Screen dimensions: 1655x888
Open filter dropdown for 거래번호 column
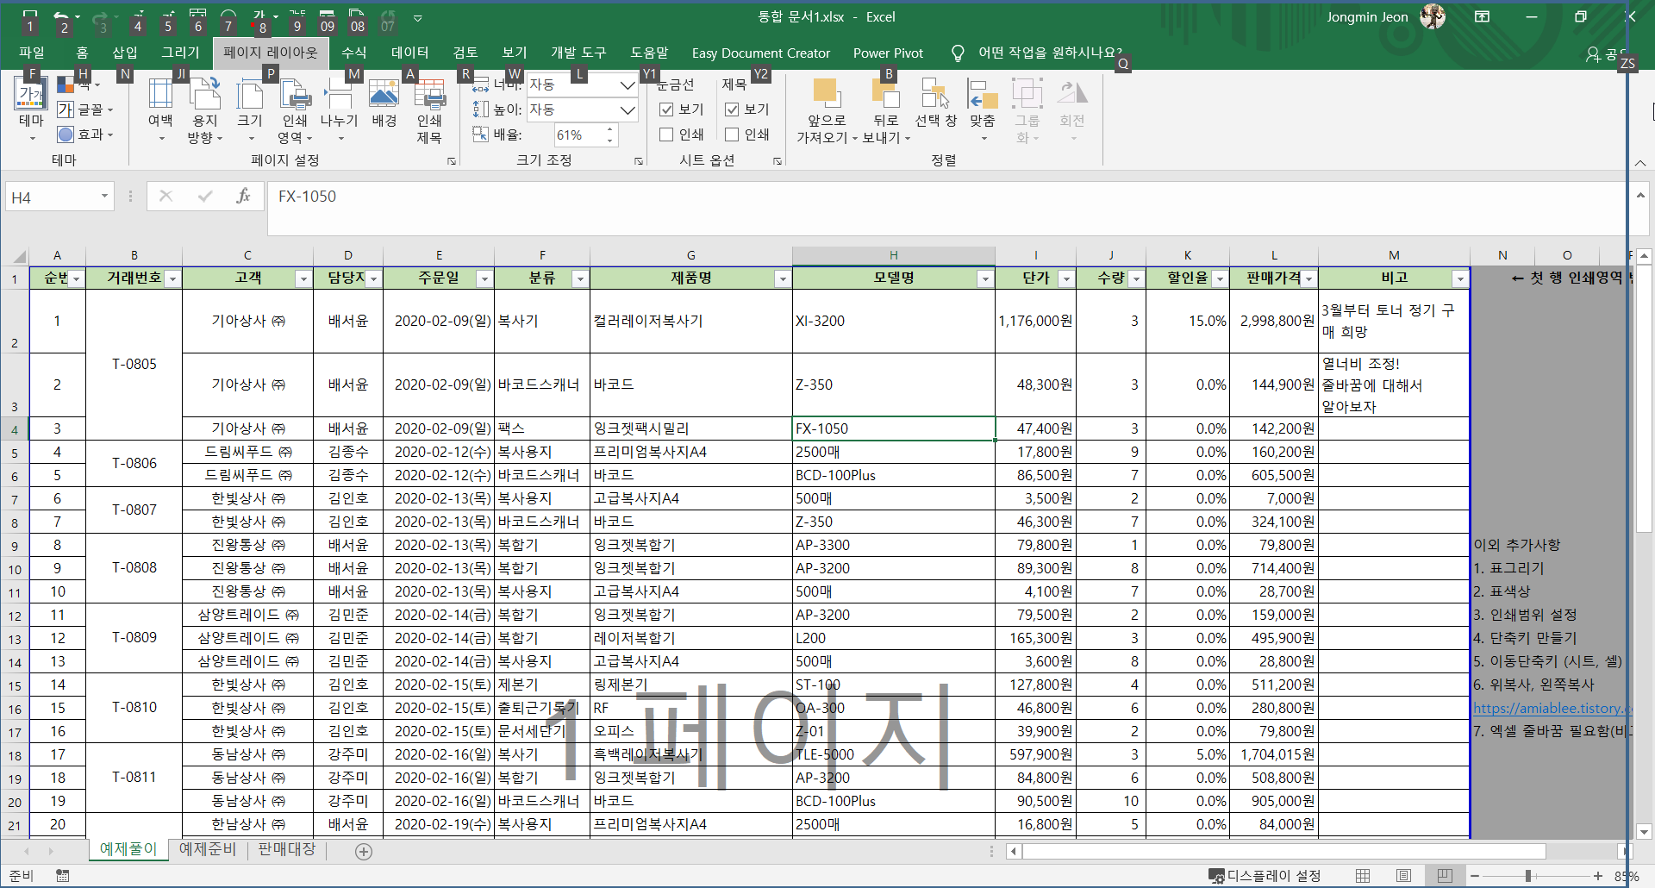(x=173, y=278)
